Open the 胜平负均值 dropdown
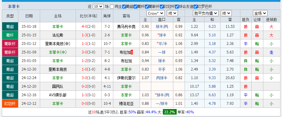The image size is (282, 117). pyautogui.click(x=206, y=13)
